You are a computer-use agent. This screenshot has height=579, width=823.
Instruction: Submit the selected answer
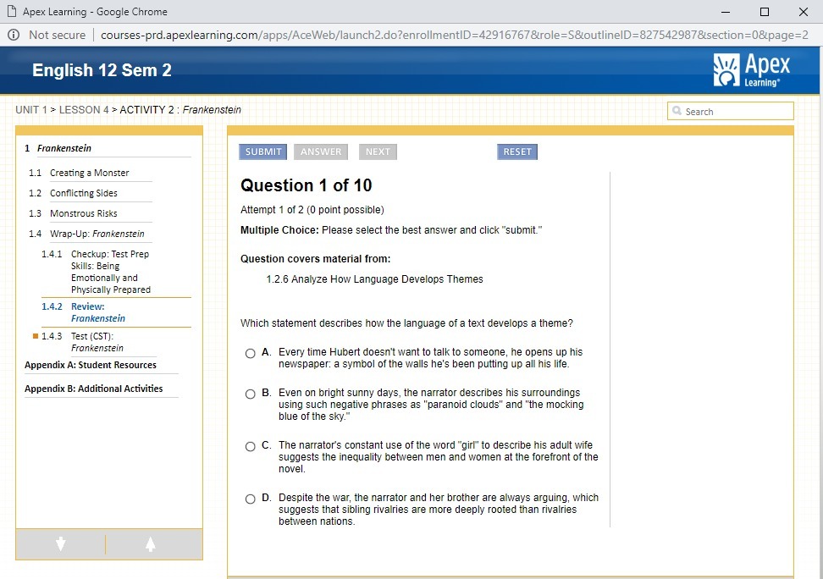pyautogui.click(x=263, y=152)
